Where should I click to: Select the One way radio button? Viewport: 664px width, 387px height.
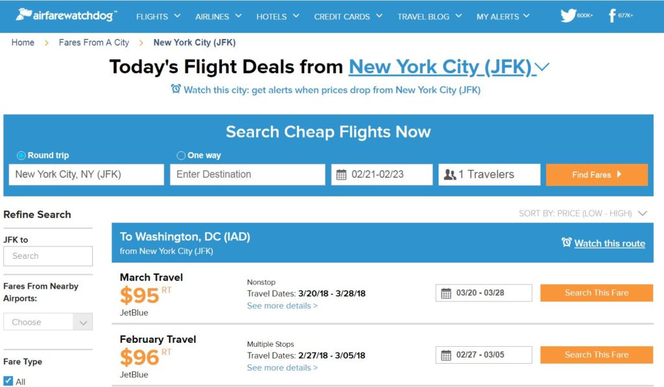181,156
